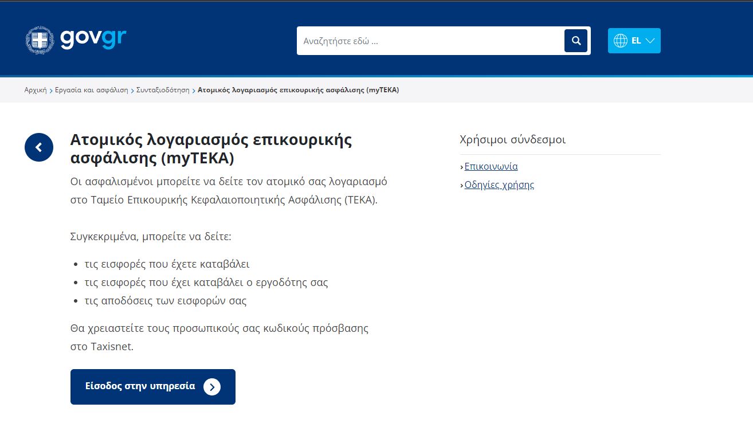This screenshot has height=431, width=753.
Task: Open the 'Εργασία και ασφάλιση' breadcrumb
Action: [x=92, y=91]
